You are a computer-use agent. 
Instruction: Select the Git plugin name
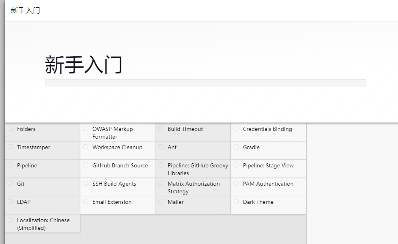(21, 184)
